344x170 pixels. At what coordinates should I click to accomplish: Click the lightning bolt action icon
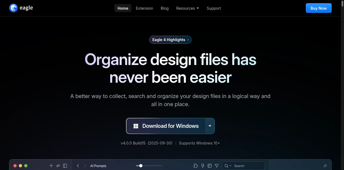click(203, 166)
